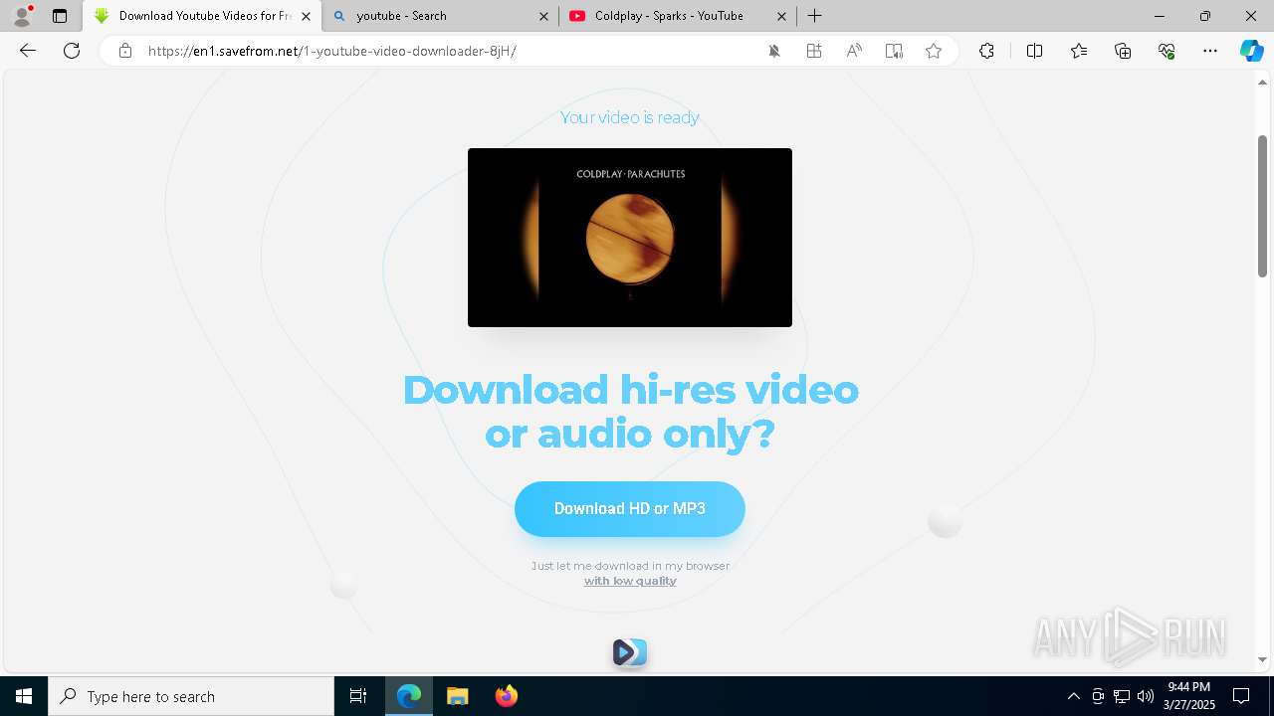Click the Download HD or MP3 button
This screenshot has width=1274, height=716.
[x=630, y=509]
